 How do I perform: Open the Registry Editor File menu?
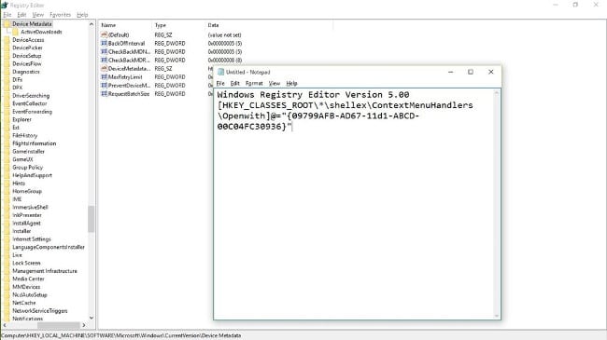[x=7, y=15]
